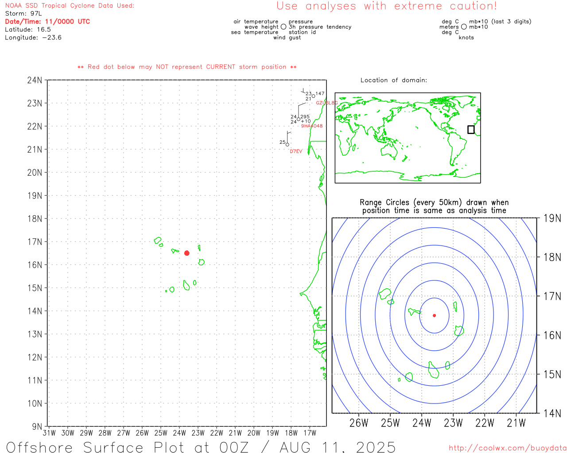
Task: Click the 'wave height' legend label
Action: point(261,27)
